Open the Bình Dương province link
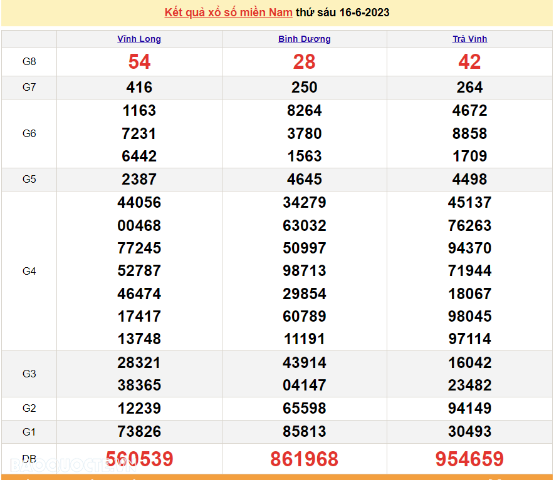The width and height of the screenshot is (554, 480). click(x=305, y=39)
